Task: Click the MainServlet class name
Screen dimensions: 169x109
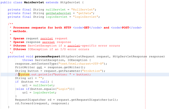Action: point(34,2)
